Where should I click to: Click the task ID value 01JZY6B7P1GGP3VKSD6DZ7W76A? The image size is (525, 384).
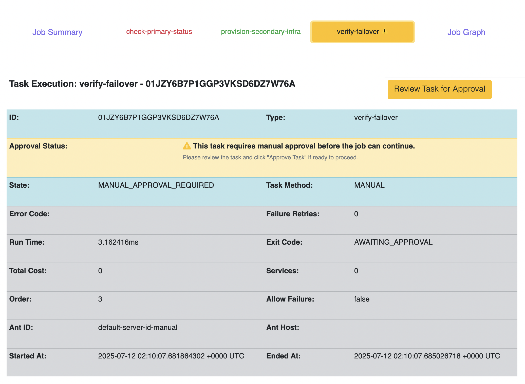158,118
